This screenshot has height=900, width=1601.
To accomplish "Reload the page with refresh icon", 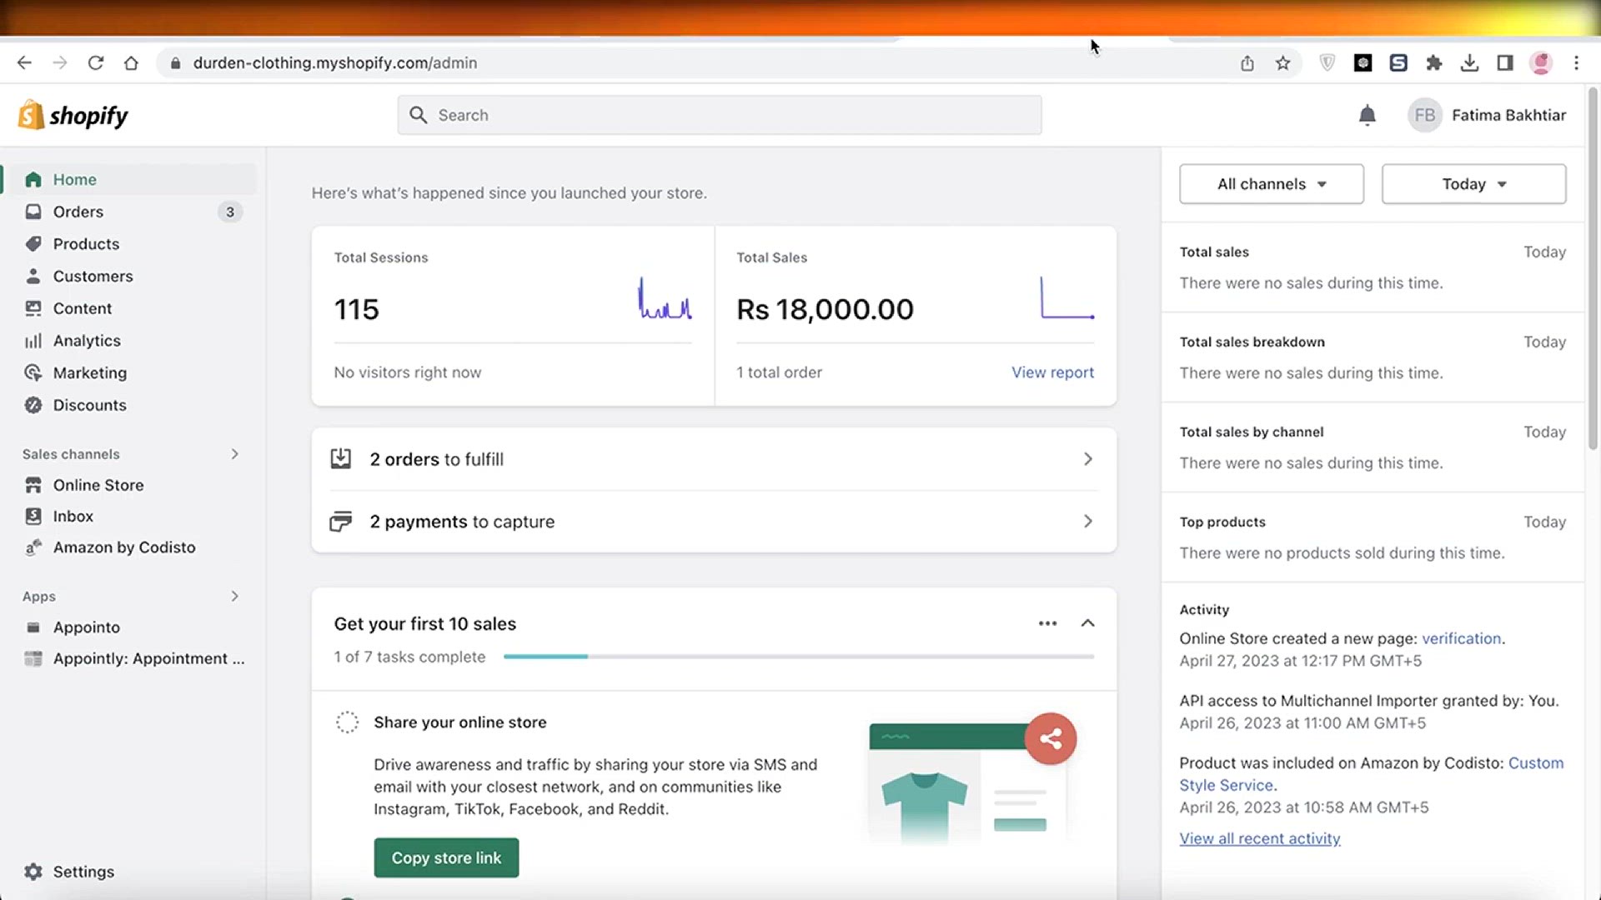I will pos(95,62).
